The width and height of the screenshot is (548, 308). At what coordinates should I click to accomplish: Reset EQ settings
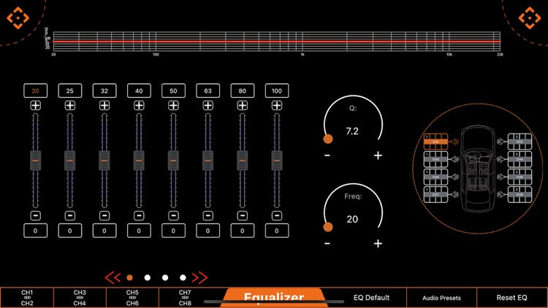(x=511, y=298)
